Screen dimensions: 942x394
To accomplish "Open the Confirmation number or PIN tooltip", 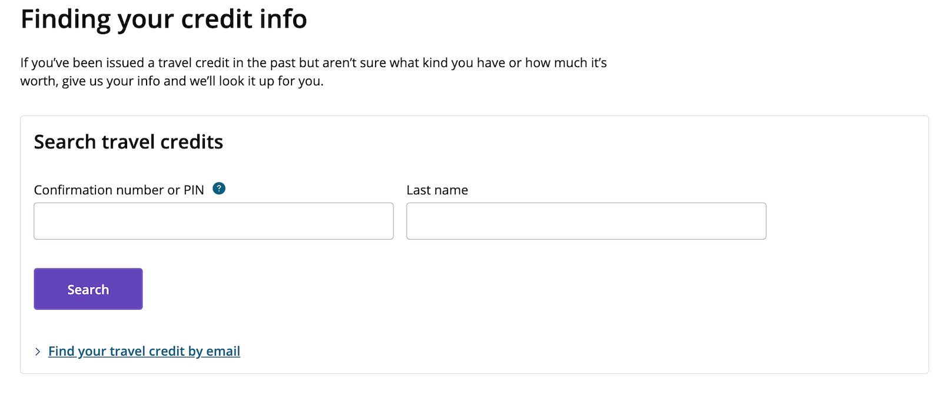I will pos(219,188).
